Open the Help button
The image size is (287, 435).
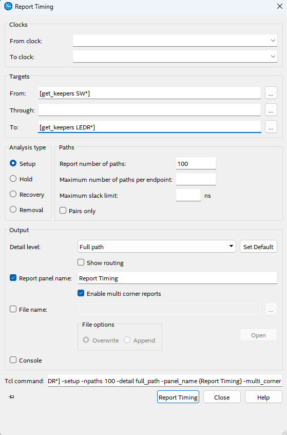263,397
